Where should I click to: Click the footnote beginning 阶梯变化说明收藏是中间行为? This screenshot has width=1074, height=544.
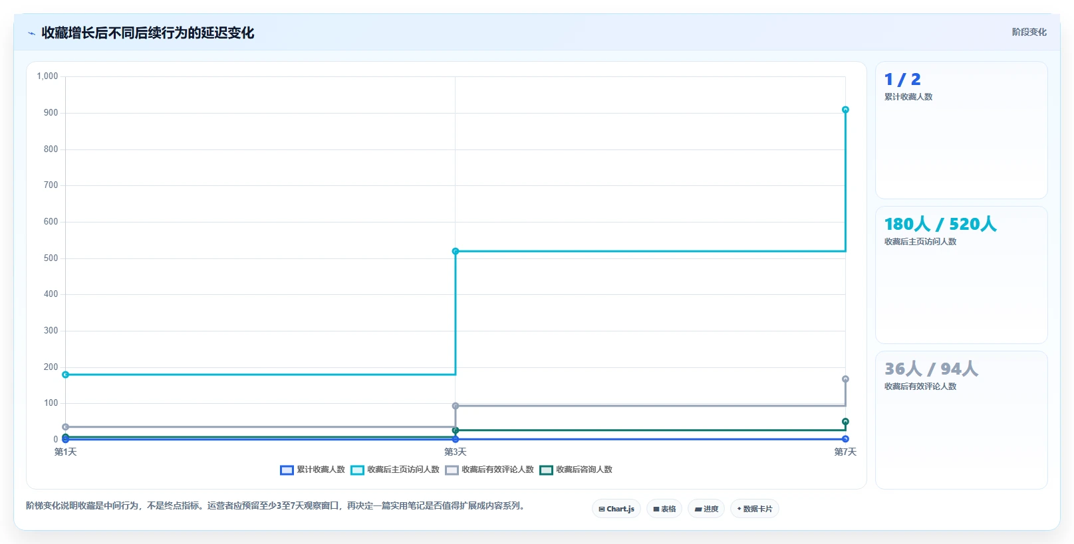click(x=277, y=505)
